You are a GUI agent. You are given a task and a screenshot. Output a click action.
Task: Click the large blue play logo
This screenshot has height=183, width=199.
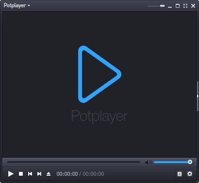99,74
